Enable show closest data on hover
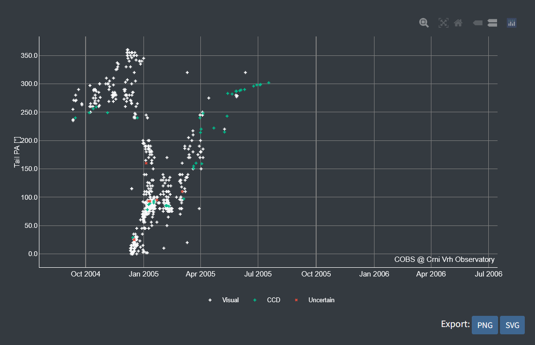 (x=478, y=23)
